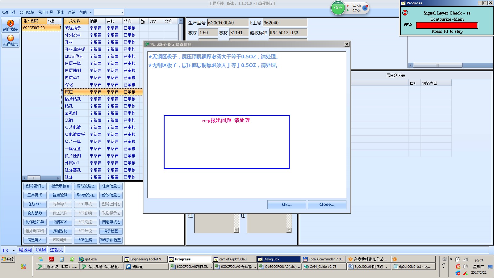The image size is (494, 278).
Task: Select the 6G0CF00LA0 model row
Action: 41,28
